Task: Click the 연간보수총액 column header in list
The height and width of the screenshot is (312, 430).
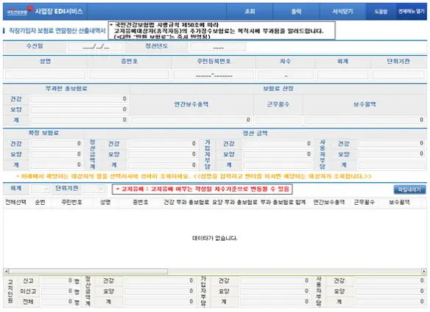Action: tap(329, 203)
